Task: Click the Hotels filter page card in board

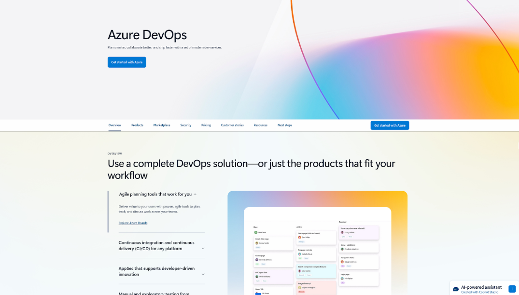Action: pyautogui.click(x=273, y=243)
